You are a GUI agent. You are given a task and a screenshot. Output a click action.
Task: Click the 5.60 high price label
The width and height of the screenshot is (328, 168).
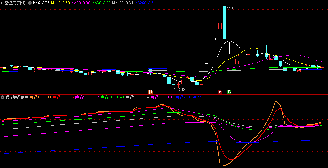tap(232, 8)
